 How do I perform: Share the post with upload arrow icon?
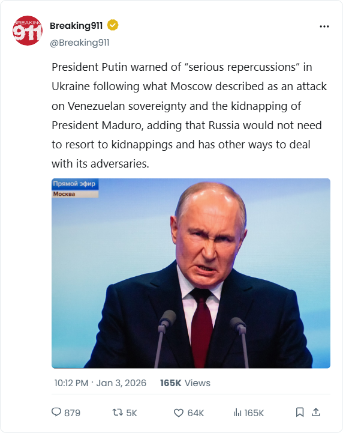point(316,412)
